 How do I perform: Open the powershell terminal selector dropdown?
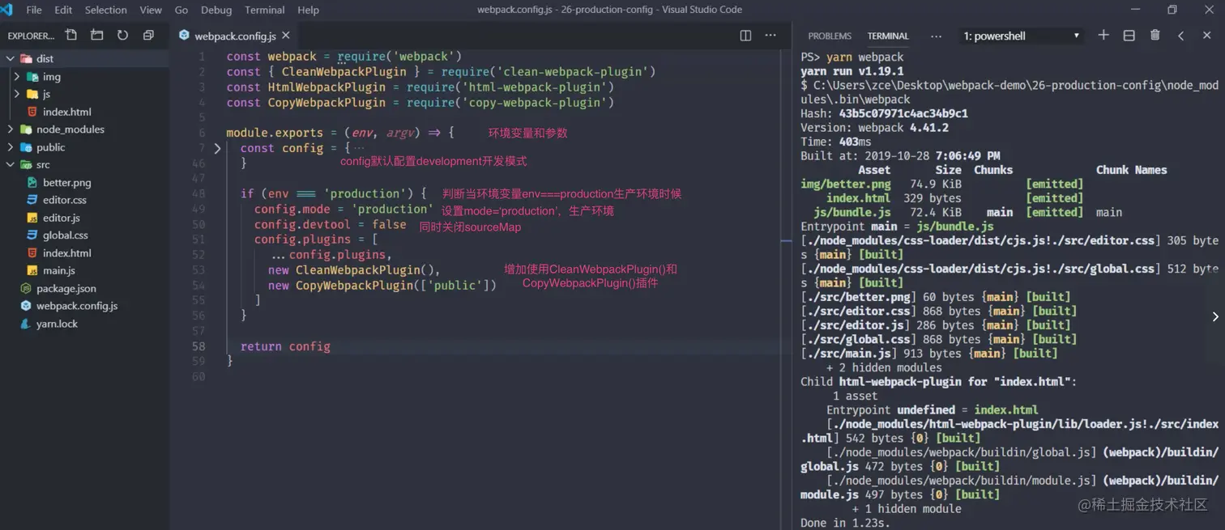click(x=1021, y=36)
